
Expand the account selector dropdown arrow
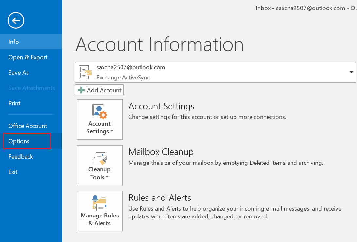[x=351, y=72]
